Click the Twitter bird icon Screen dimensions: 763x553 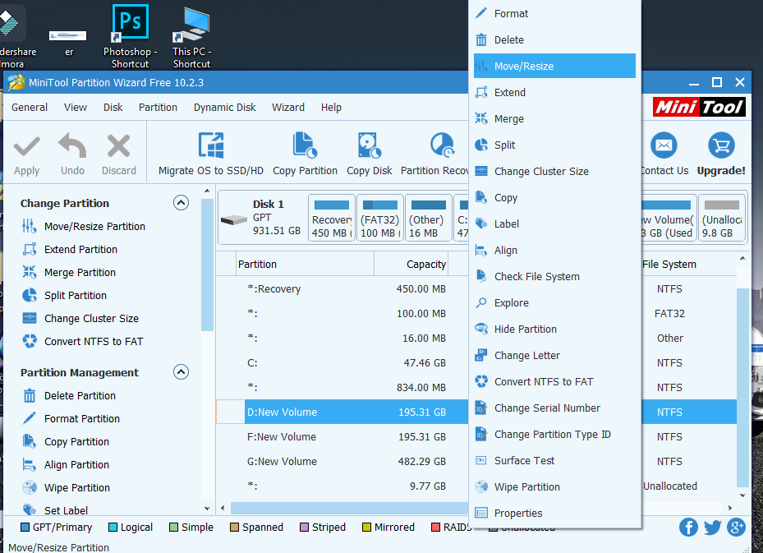coord(712,527)
